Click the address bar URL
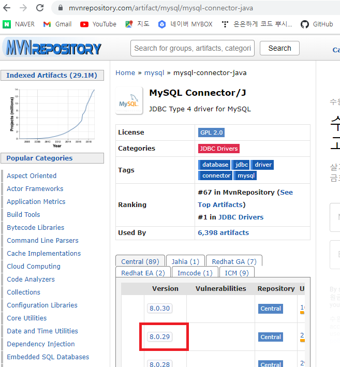 tap(161, 8)
